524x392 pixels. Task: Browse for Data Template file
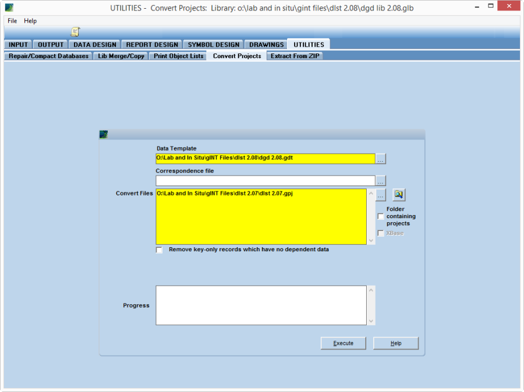point(381,159)
